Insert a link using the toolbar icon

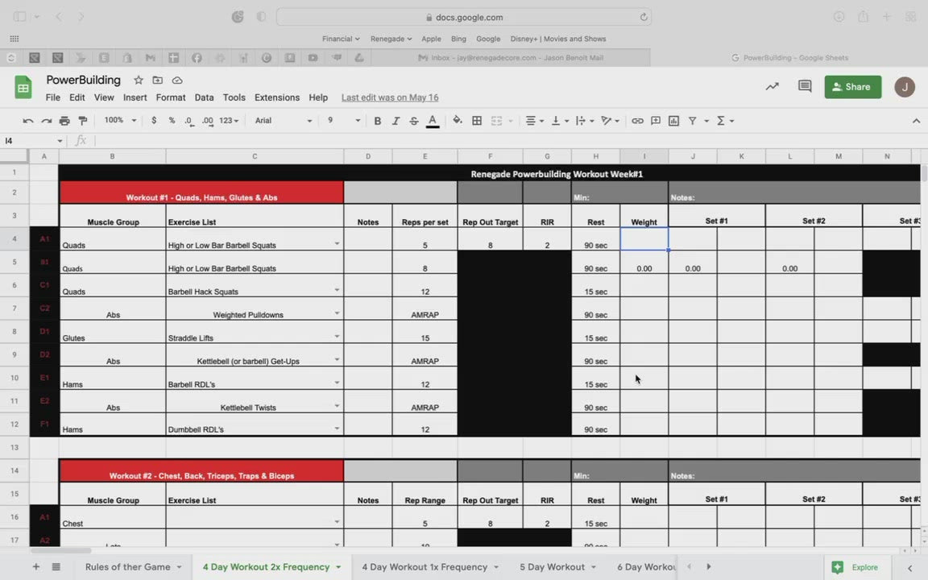[637, 121]
